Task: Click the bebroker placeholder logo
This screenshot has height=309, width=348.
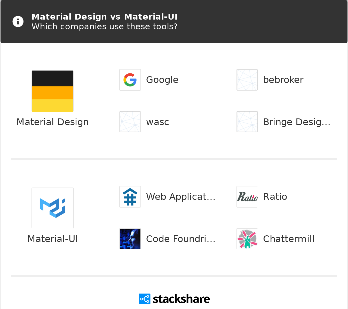Action: tap(247, 80)
